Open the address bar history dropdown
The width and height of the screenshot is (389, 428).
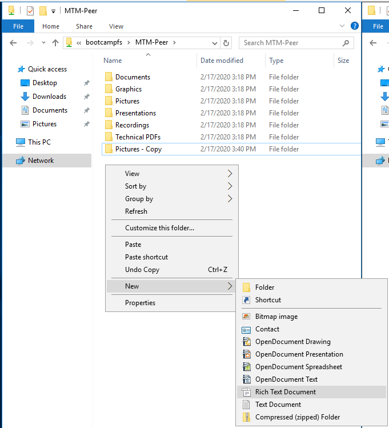click(x=215, y=43)
